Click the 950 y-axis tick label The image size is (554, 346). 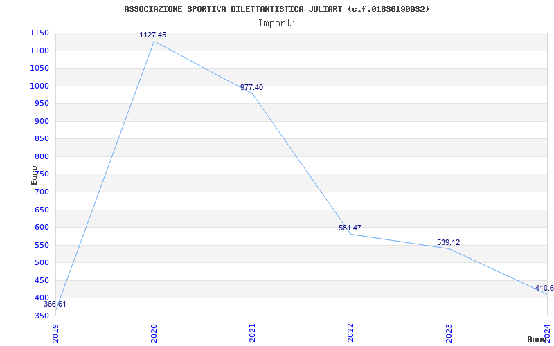coord(42,104)
